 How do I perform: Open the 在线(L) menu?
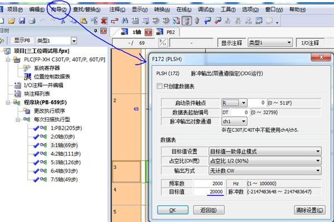tap(184, 9)
